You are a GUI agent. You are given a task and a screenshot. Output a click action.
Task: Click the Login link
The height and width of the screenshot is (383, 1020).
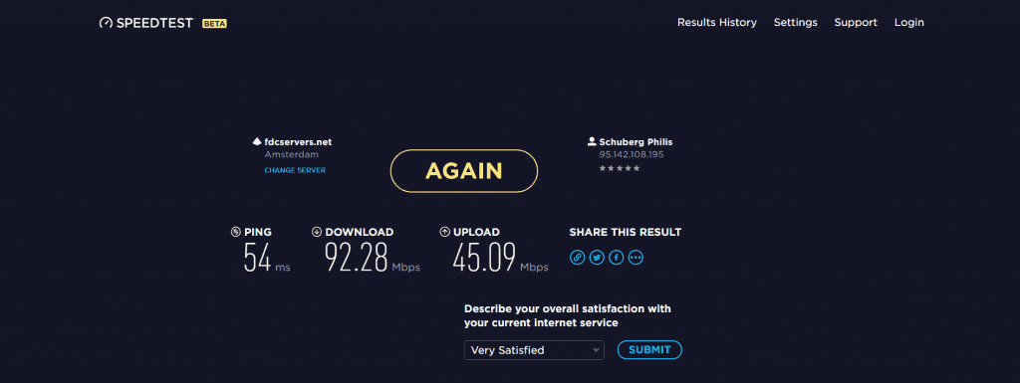(908, 23)
